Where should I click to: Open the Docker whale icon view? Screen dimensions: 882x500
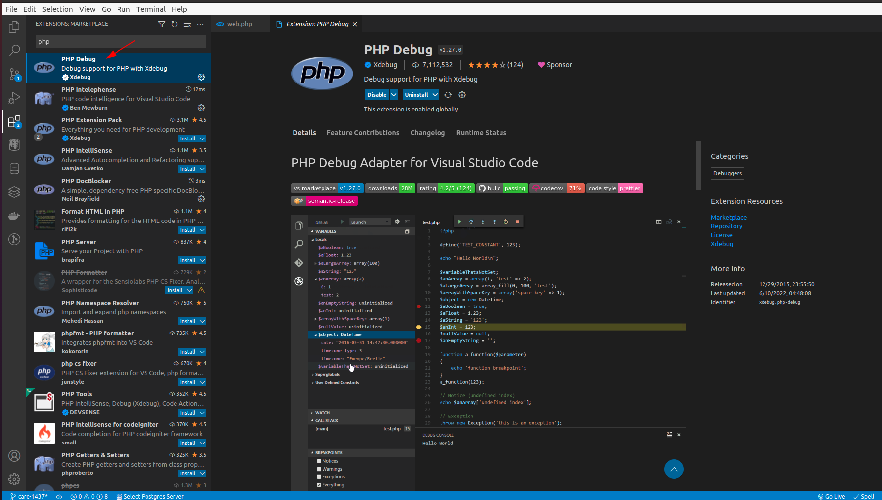[x=14, y=216]
